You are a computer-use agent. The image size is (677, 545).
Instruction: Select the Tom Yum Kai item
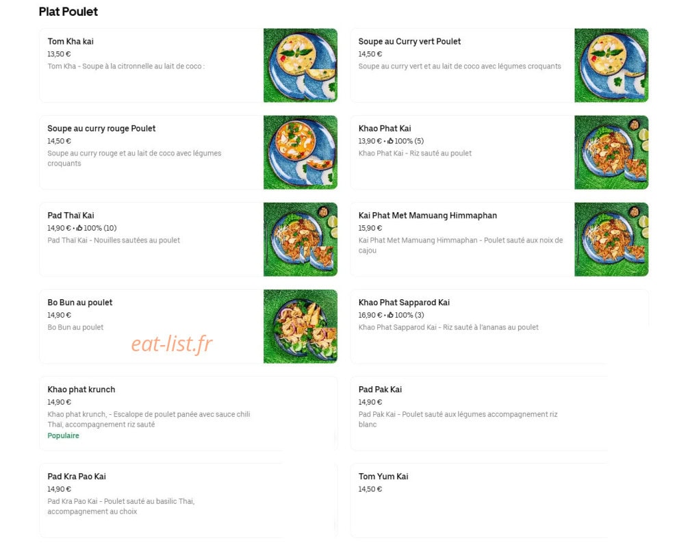click(499, 500)
